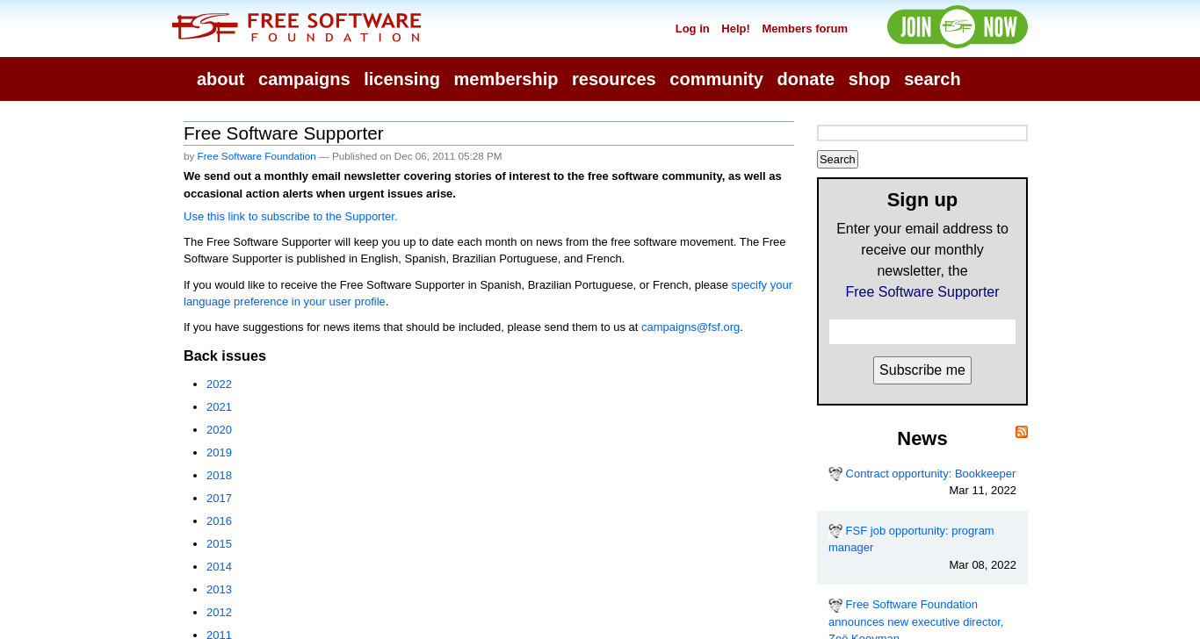This screenshot has width=1200, height=639.
Task: Open FSF job opportunity: program manager link
Action: [x=911, y=539]
